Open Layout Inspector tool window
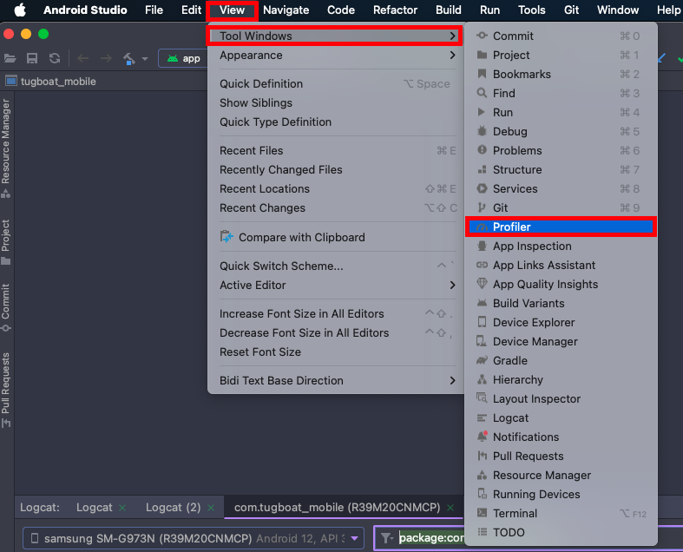The height and width of the screenshot is (552, 683). click(x=561, y=399)
